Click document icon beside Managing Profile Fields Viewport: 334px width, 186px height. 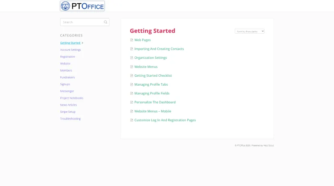(131, 93)
